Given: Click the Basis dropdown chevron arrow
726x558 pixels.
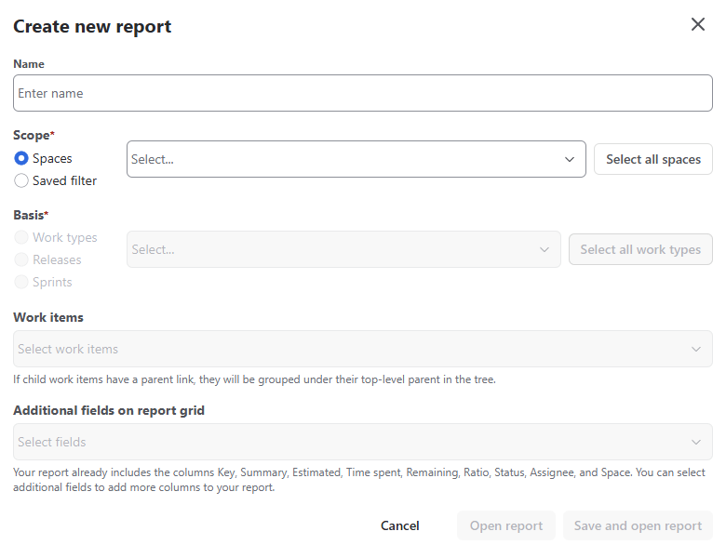Looking at the screenshot, I should (x=544, y=249).
